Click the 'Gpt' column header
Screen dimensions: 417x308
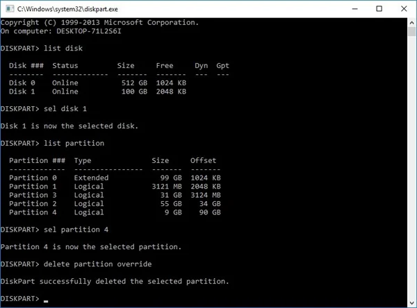coord(222,66)
